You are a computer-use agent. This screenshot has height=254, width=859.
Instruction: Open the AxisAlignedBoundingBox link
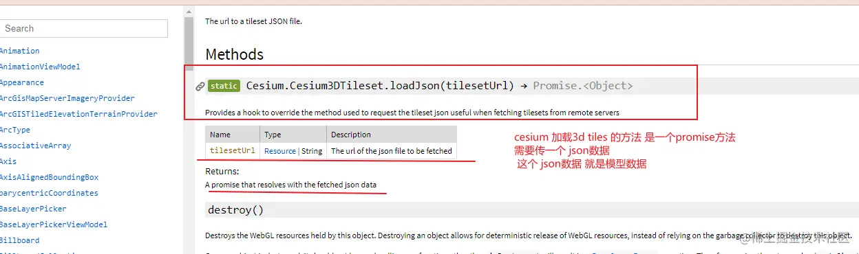49,177
